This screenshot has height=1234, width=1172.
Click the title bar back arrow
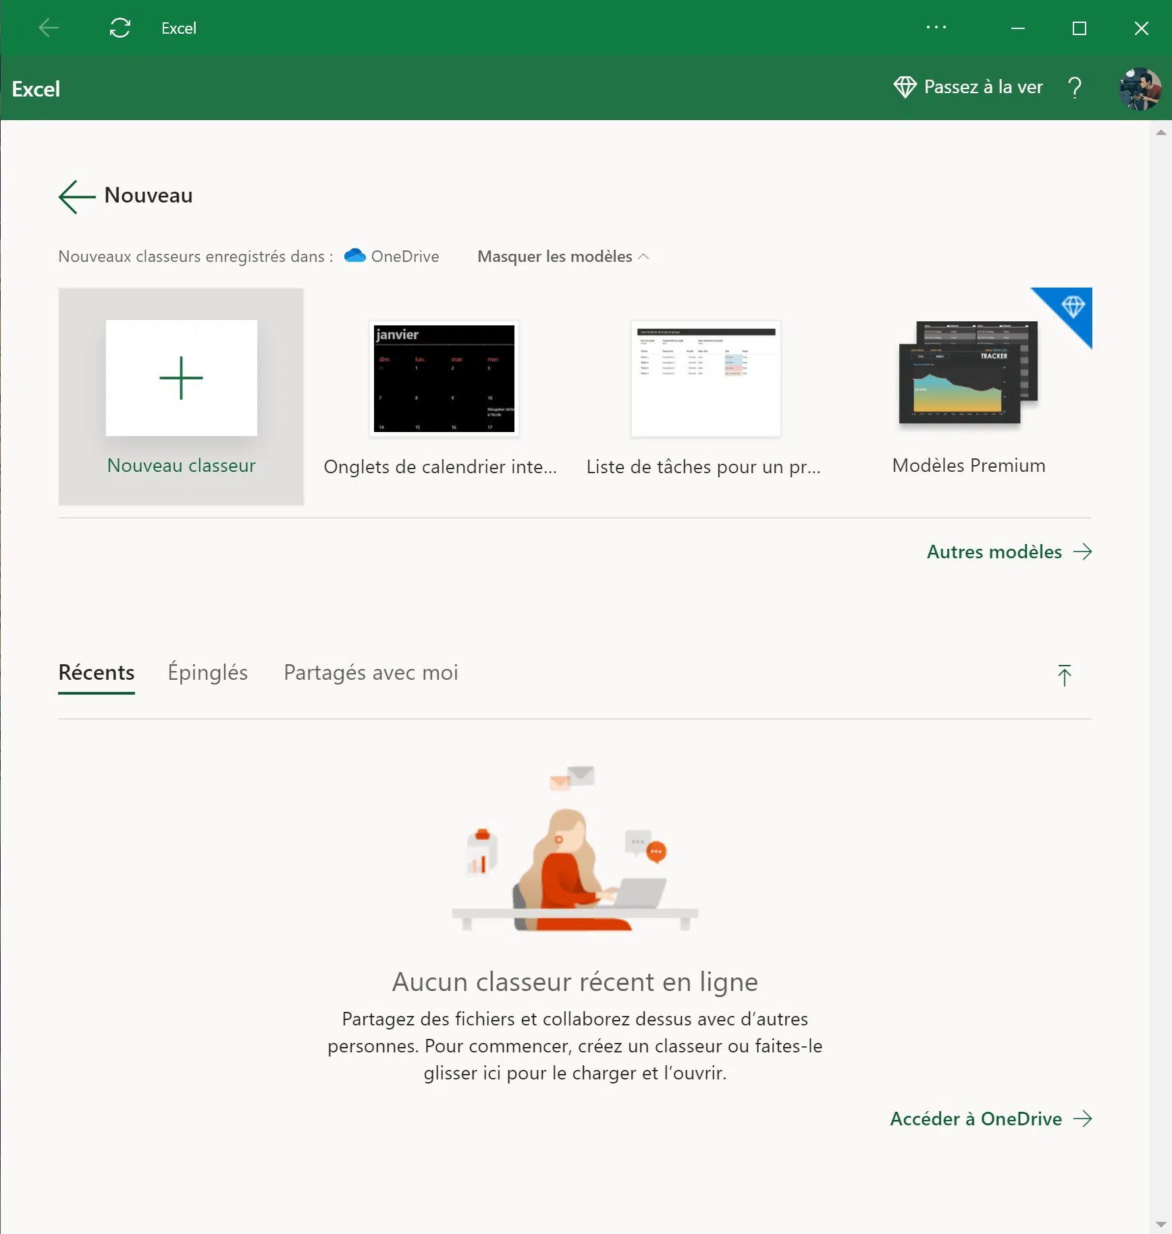[x=49, y=28]
